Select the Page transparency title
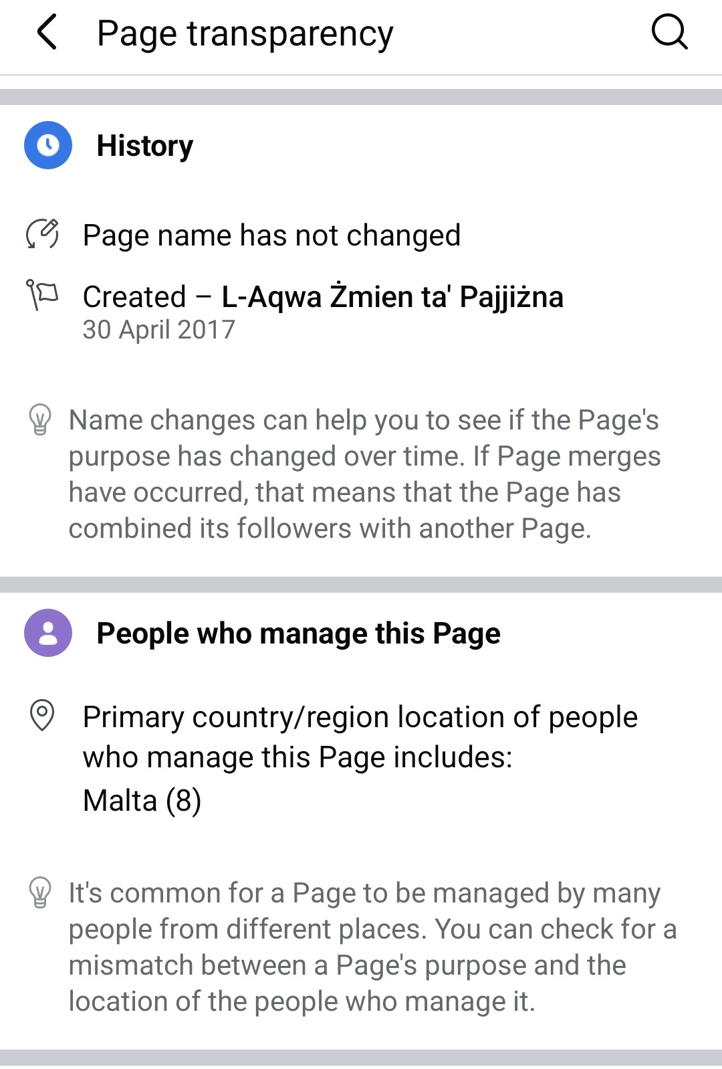 tap(245, 33)
